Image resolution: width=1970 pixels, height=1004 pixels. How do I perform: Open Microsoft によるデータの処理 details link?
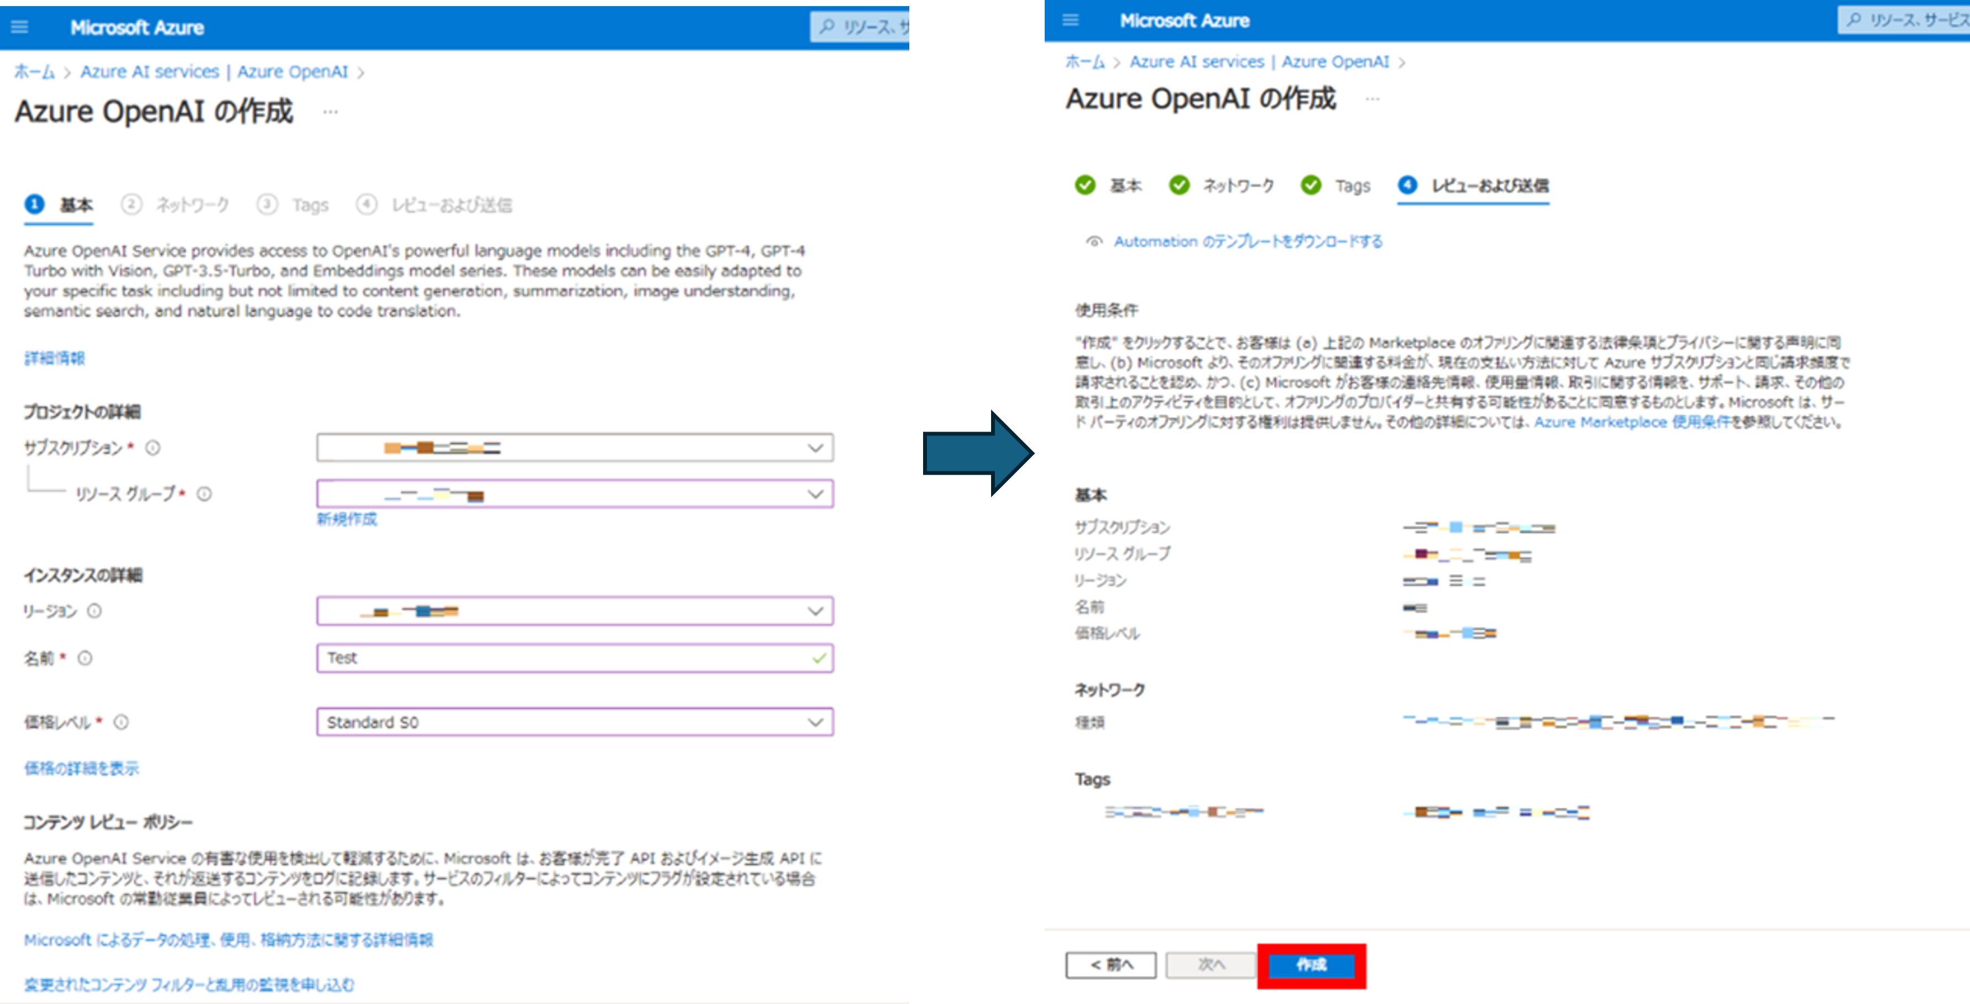point(229,940)
